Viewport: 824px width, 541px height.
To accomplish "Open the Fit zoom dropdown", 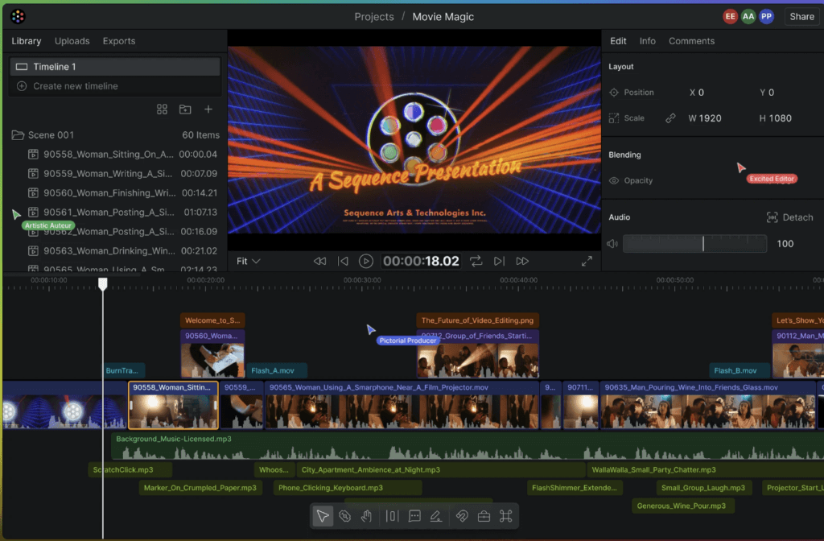I will (248, 261).
